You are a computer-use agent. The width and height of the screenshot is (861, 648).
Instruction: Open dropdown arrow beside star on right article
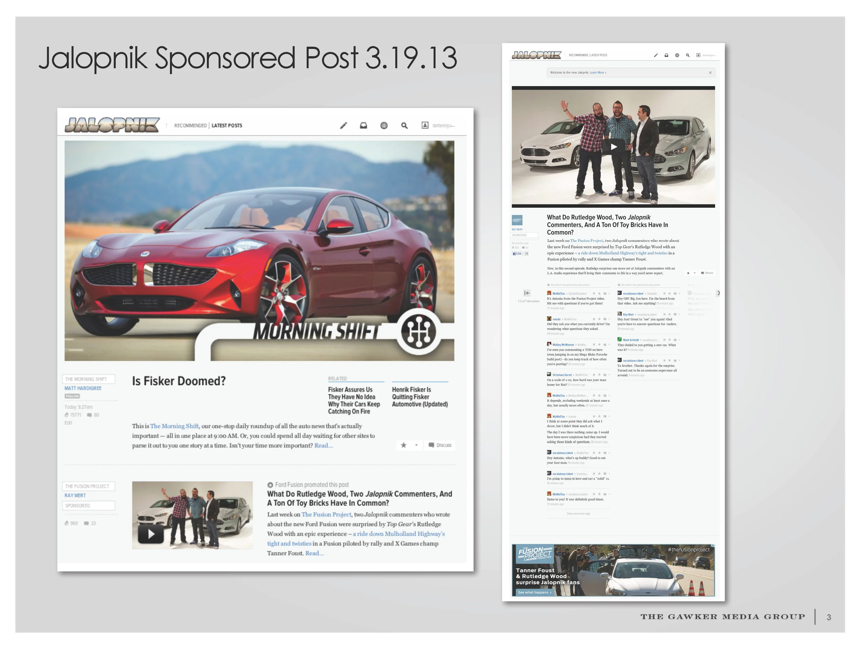695,273
